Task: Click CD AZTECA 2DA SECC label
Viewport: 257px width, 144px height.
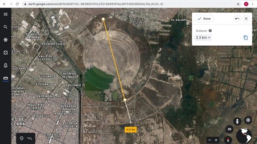Action: pos(53,136)
